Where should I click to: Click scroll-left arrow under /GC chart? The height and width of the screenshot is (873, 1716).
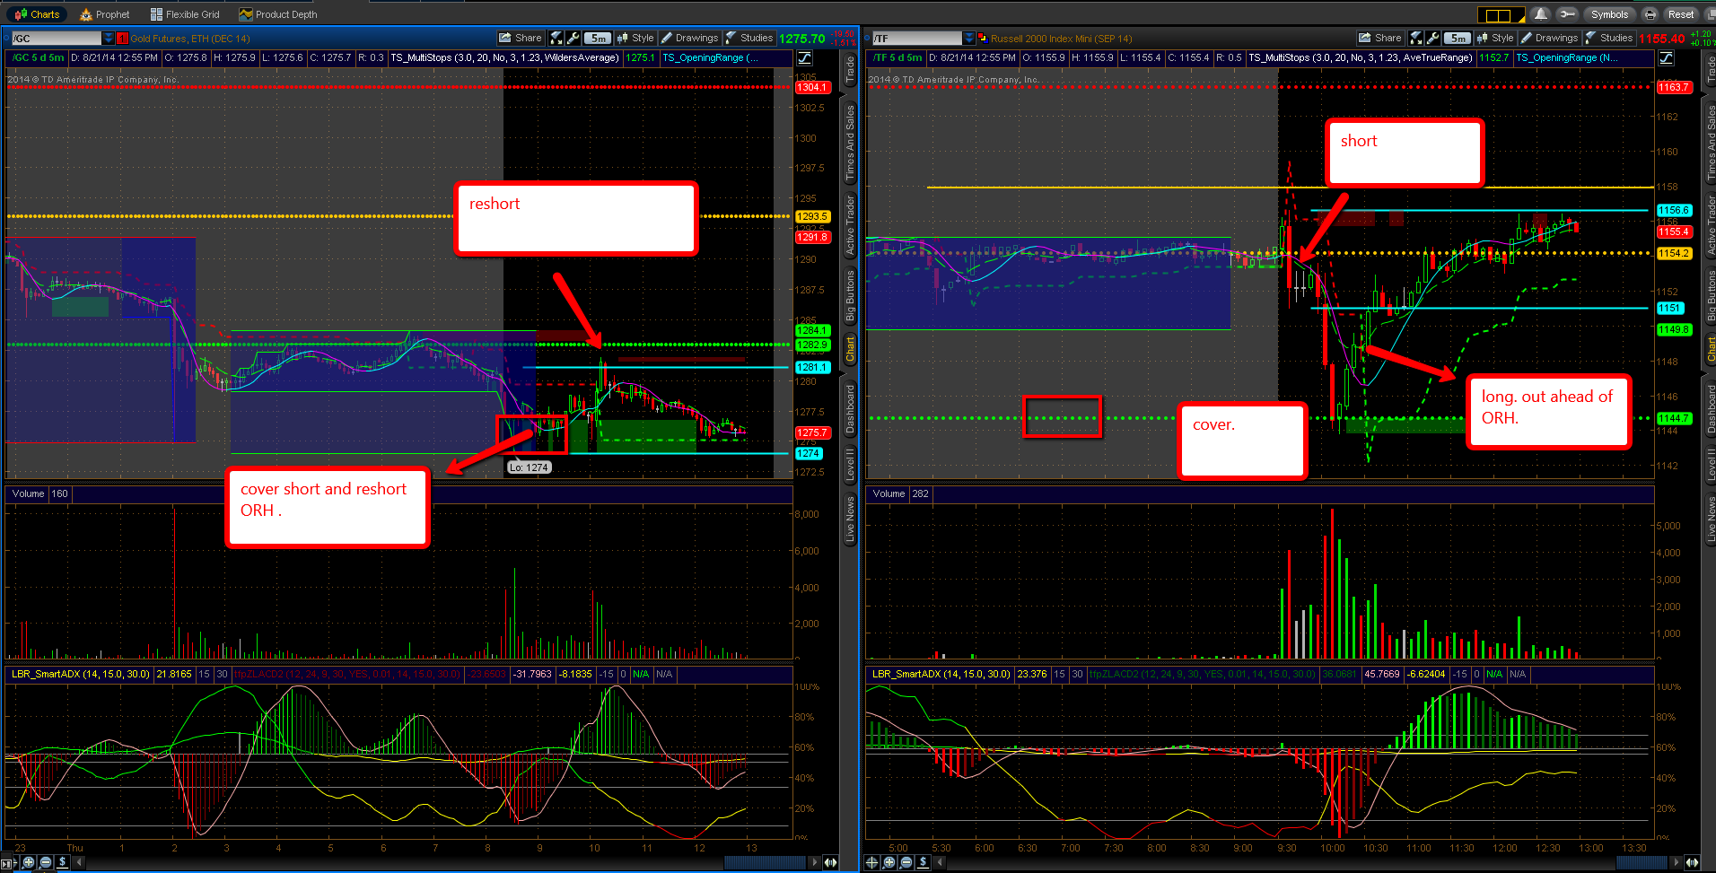79,862
